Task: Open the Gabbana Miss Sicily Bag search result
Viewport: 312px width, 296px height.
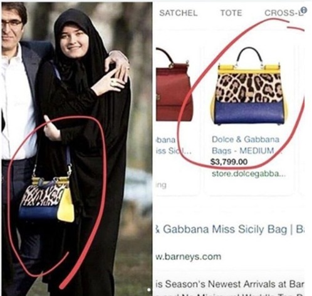Action: pos(230,229)
